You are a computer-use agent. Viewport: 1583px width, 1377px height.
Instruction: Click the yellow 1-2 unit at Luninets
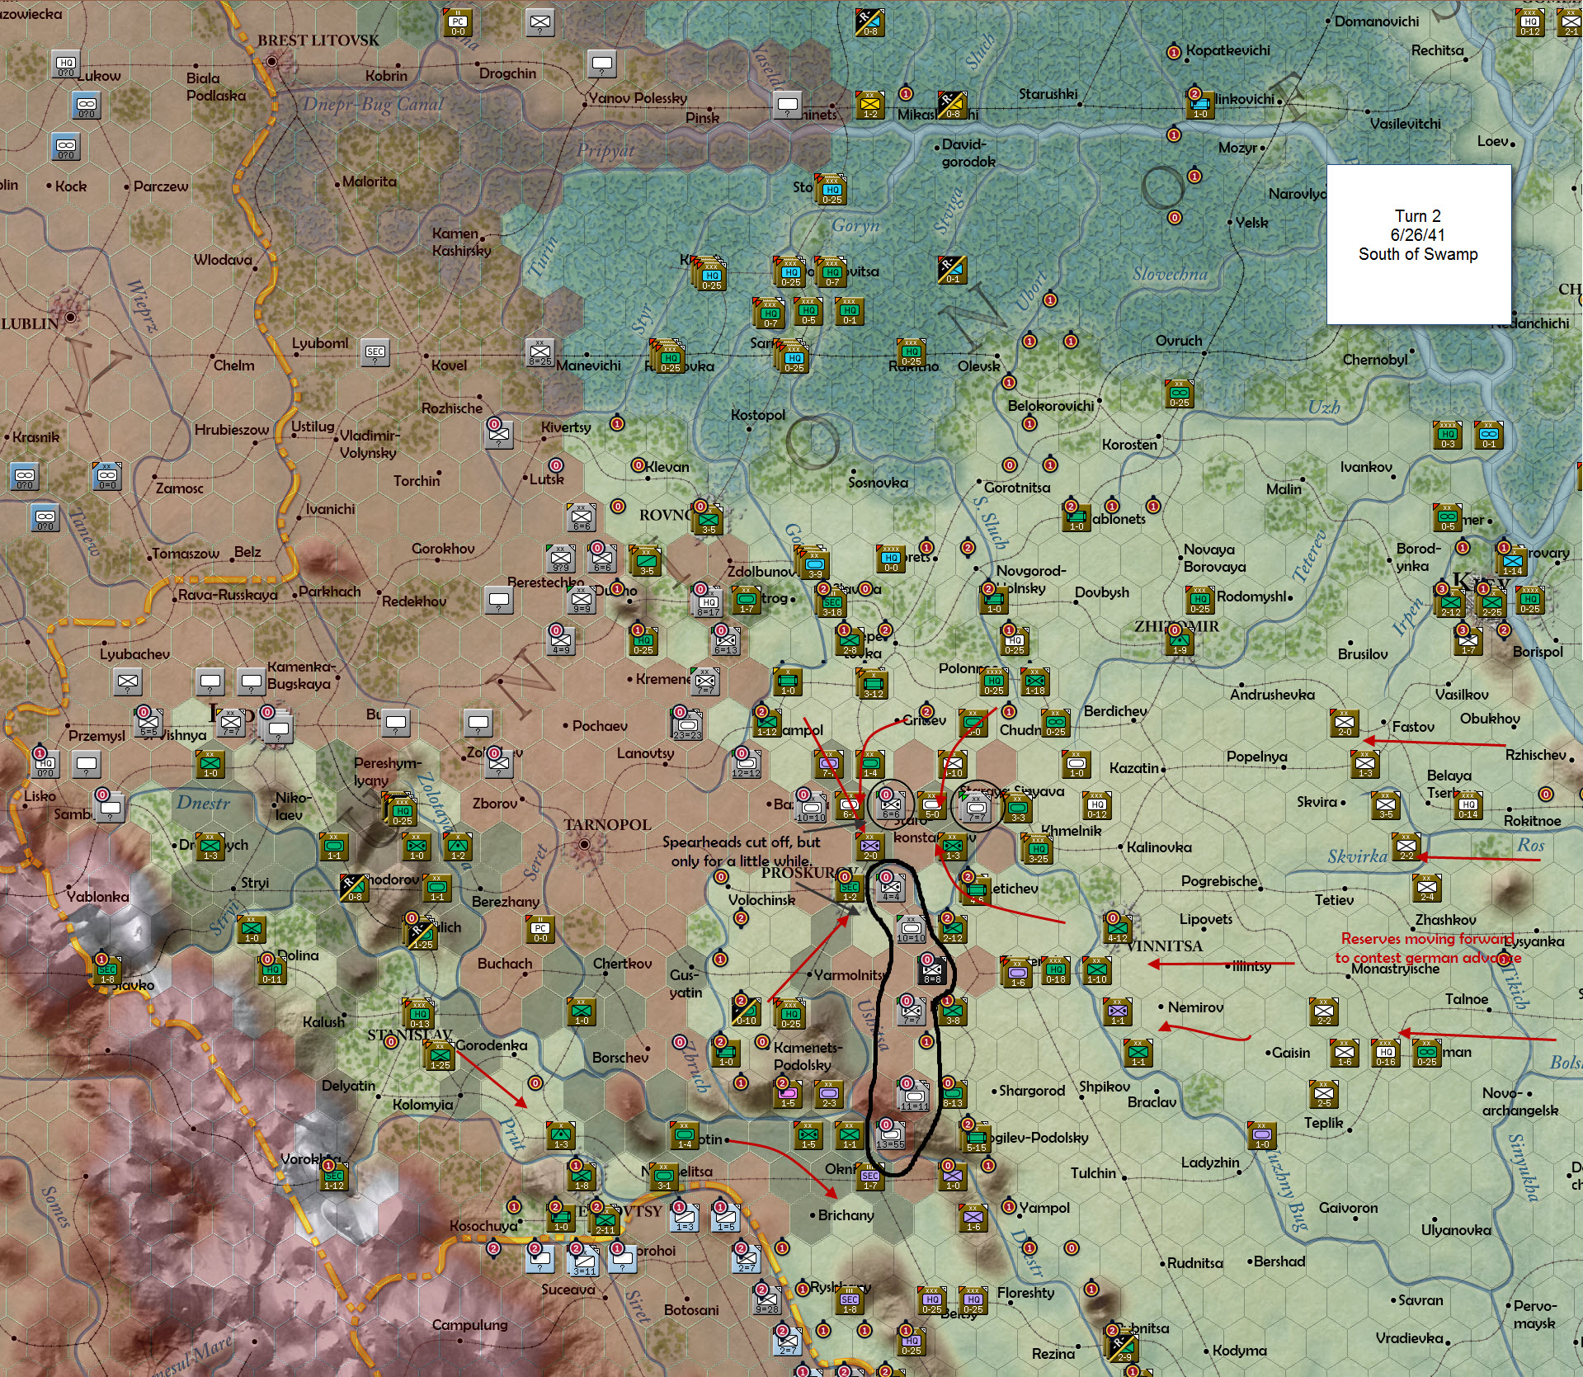coord(870,106)
